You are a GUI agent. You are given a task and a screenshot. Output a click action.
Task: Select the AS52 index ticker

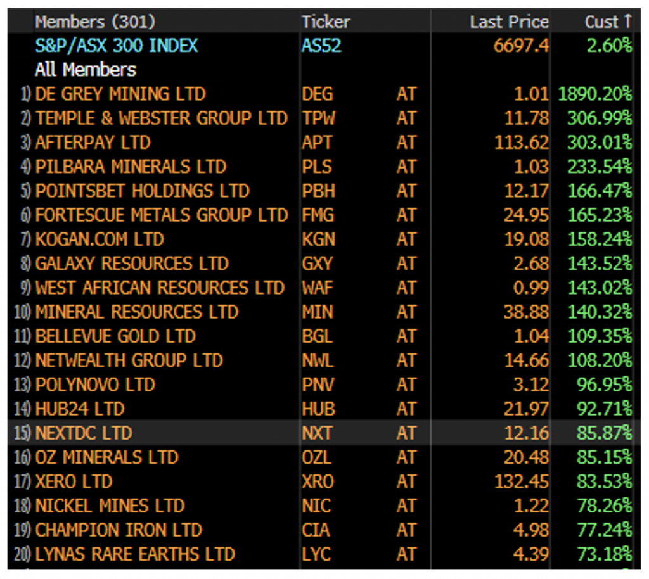(x=321, y=46)
